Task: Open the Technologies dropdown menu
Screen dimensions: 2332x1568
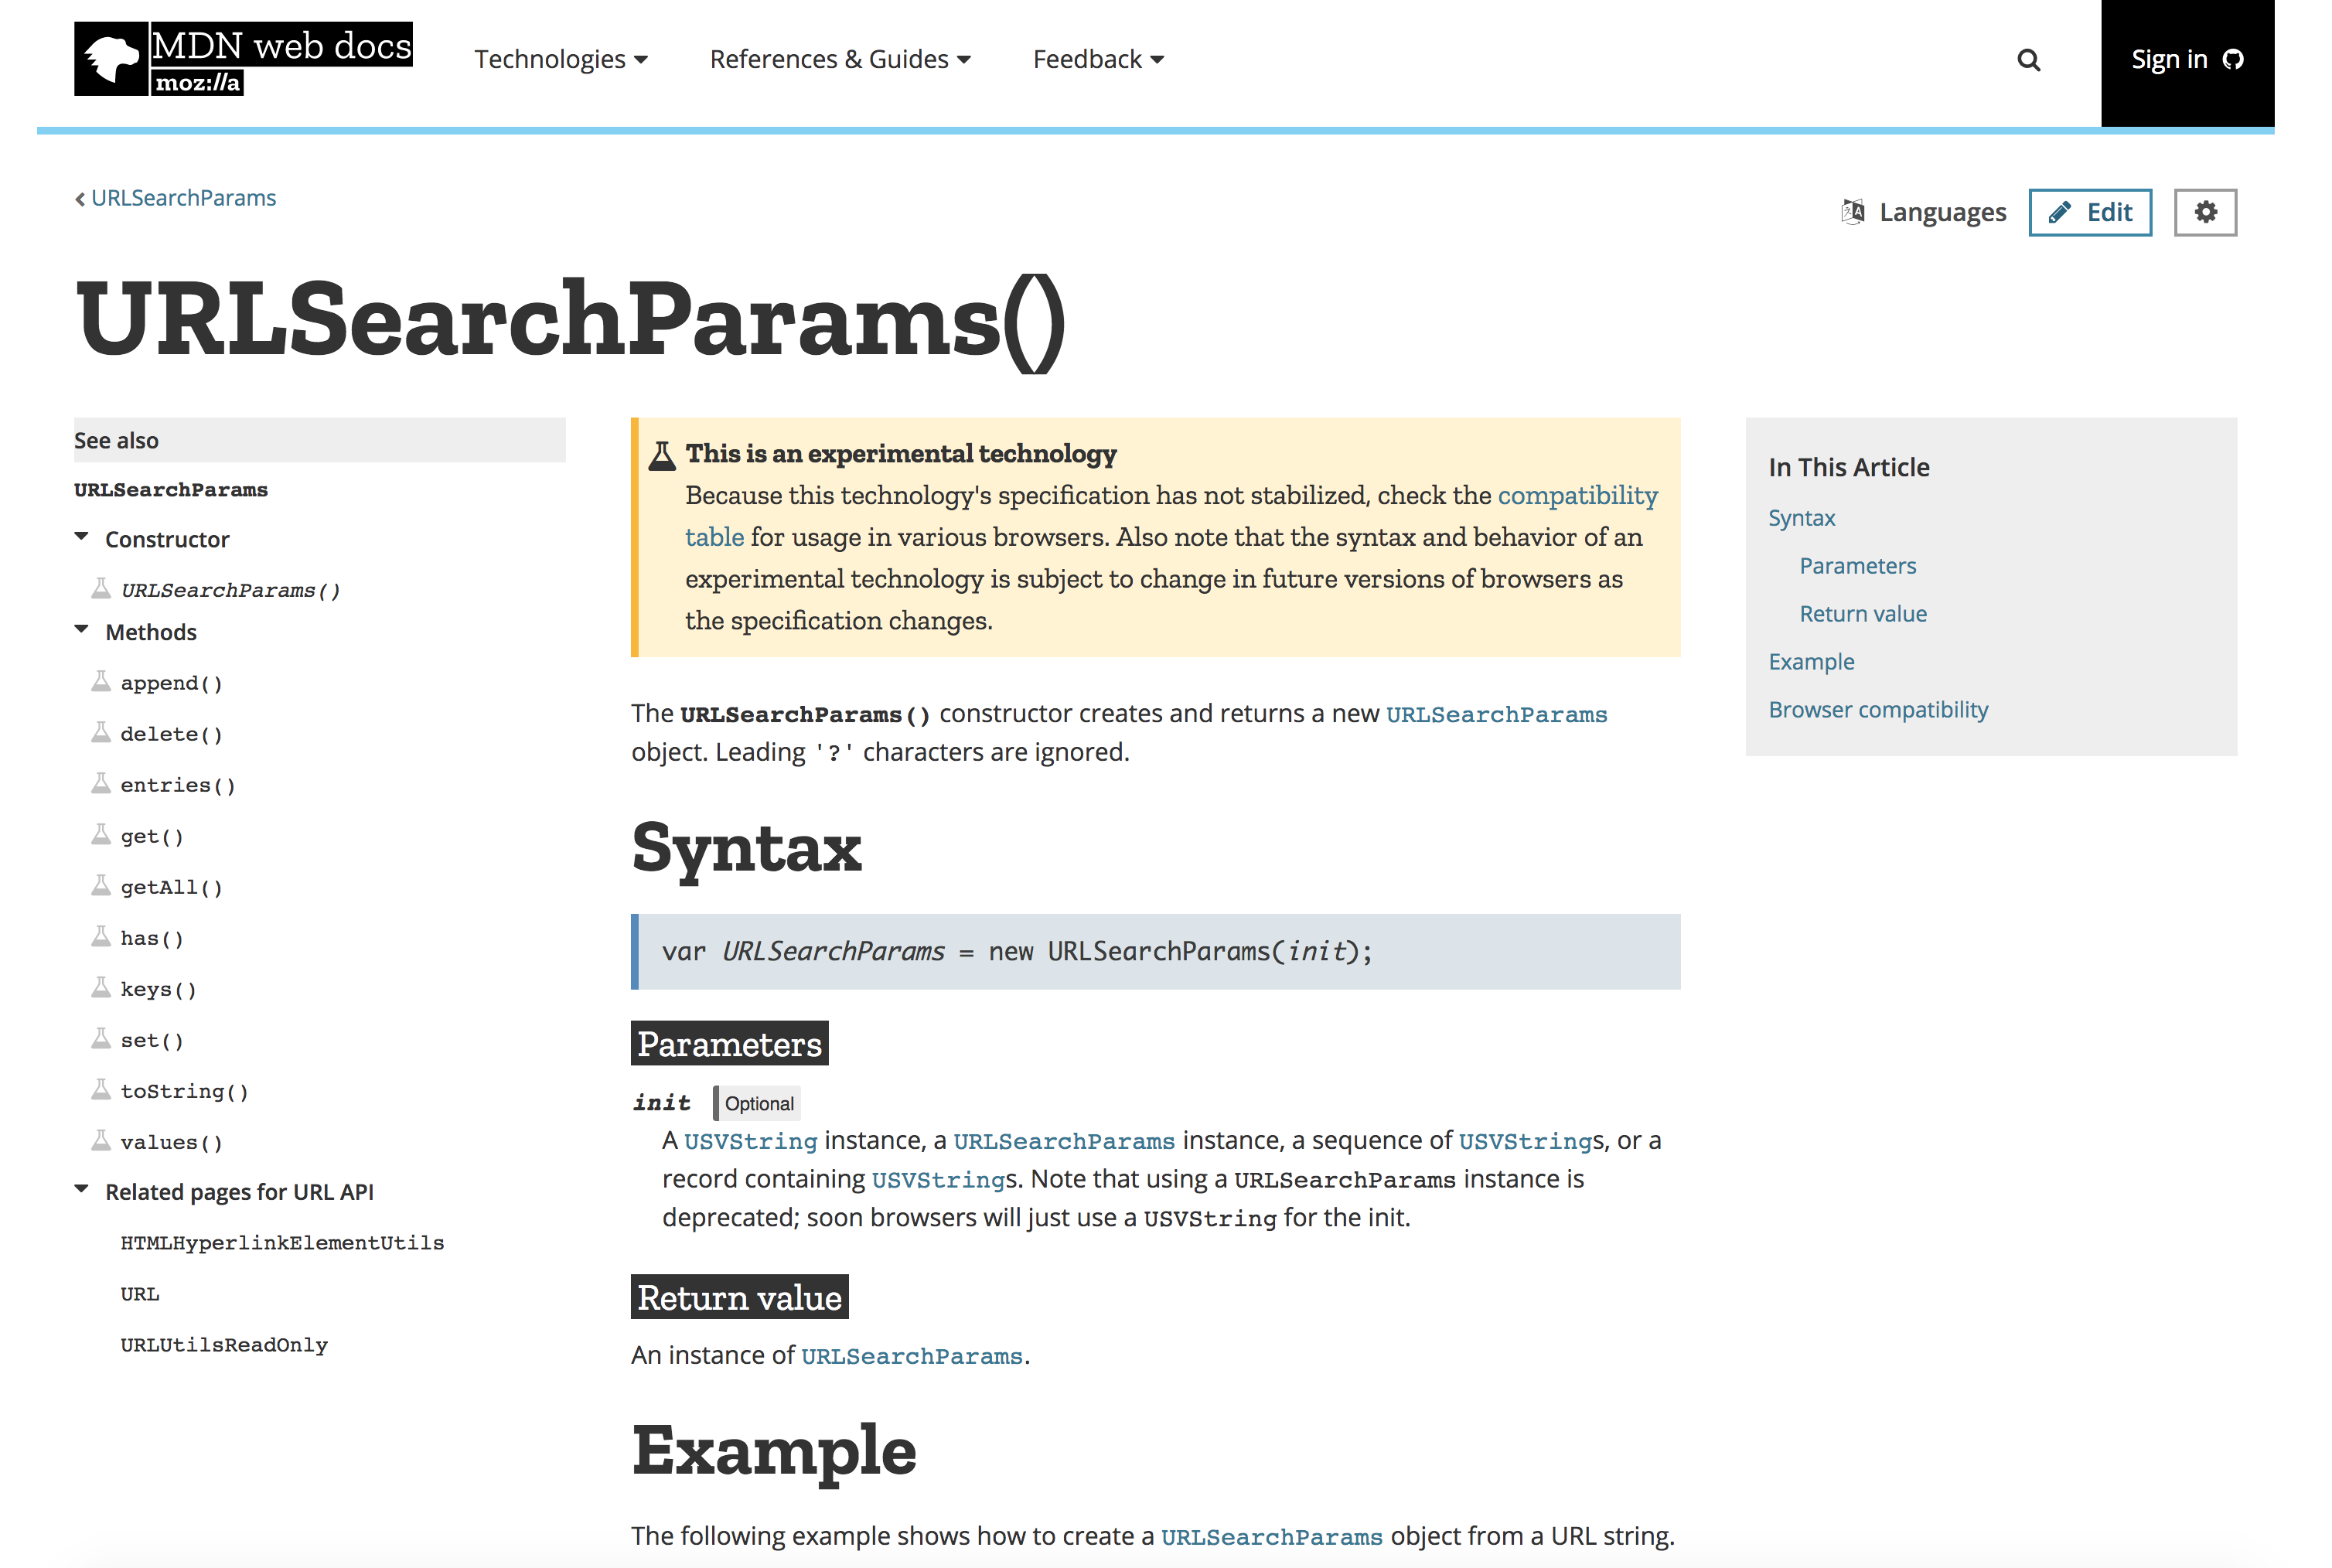Action: click(x=560, y=60)
